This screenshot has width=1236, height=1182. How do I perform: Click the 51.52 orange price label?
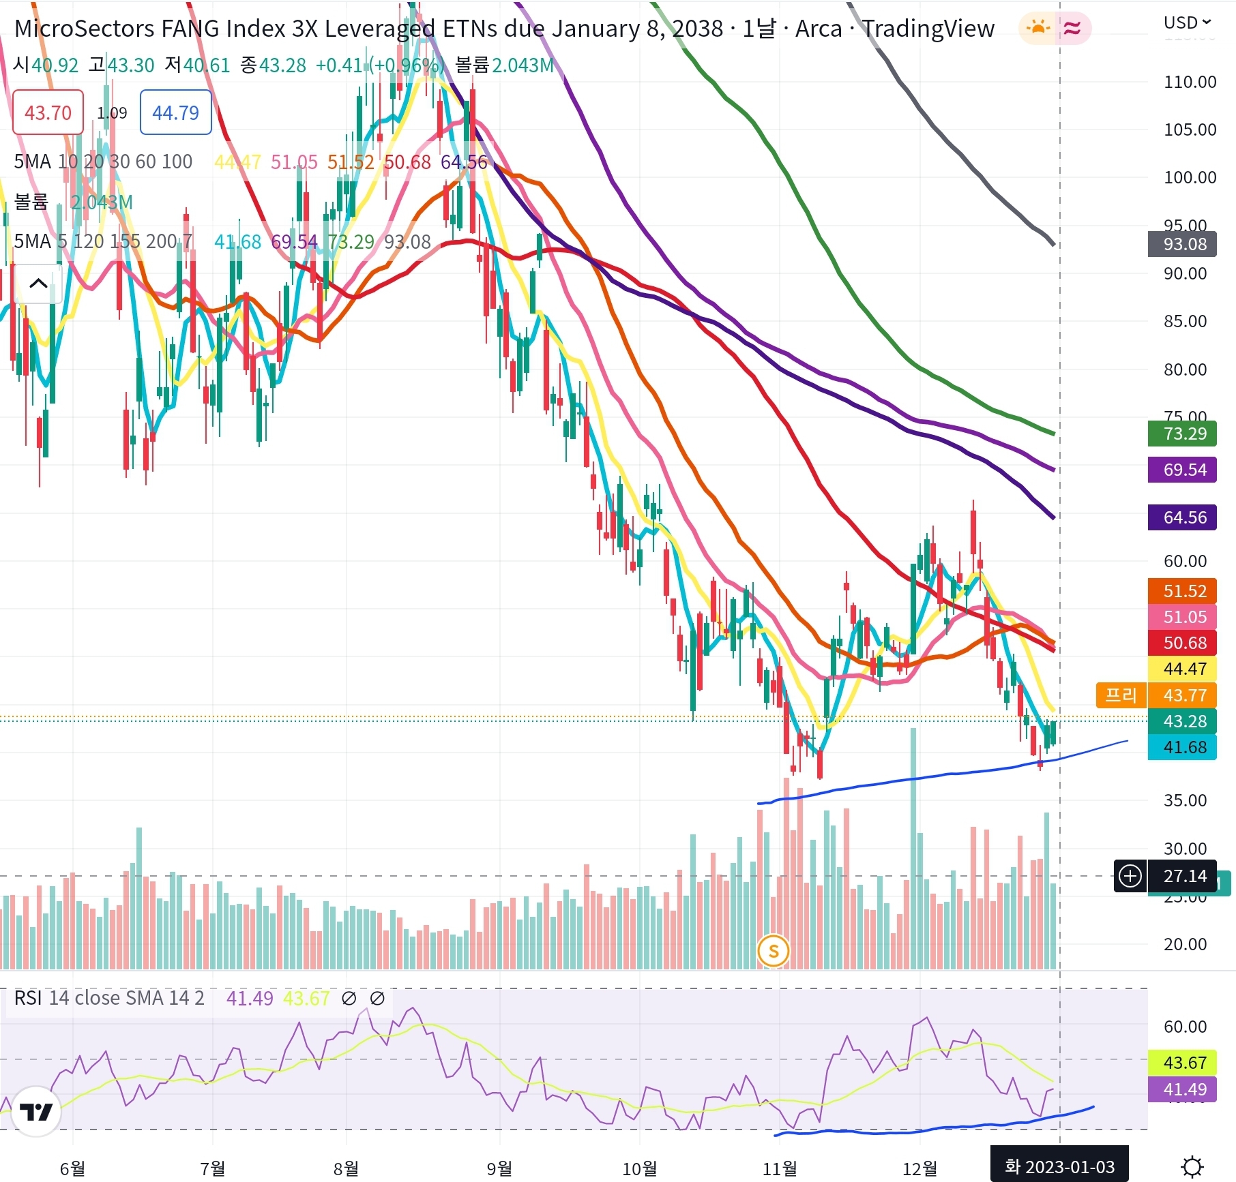[x=1182, y=591]
